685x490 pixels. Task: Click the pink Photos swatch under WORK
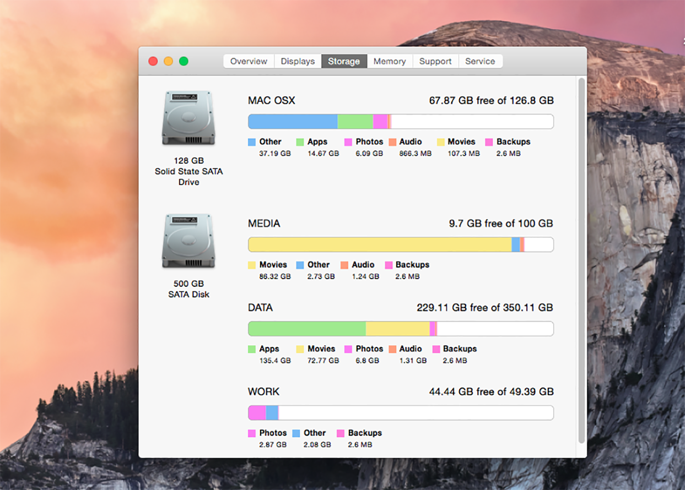tap(252, 433)
